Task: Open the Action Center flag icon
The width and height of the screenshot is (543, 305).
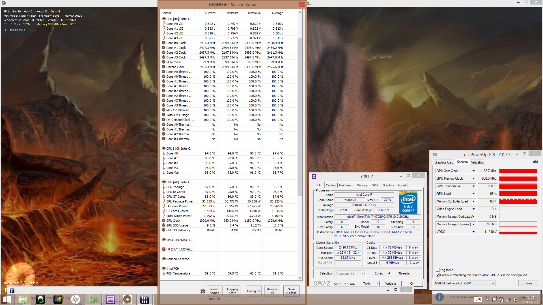Action: coord(495,300)
